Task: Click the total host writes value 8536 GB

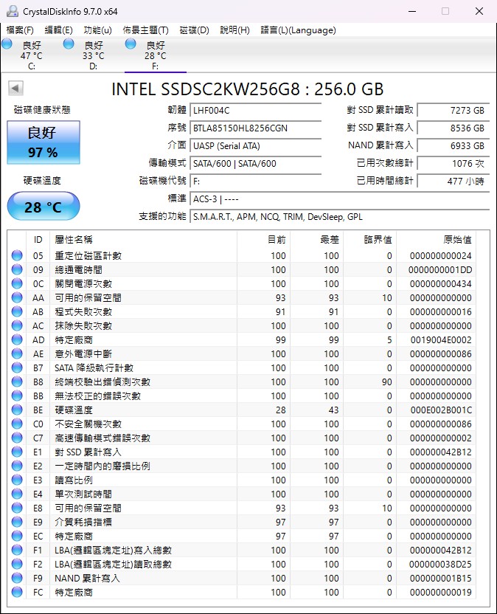Action: 453,128
